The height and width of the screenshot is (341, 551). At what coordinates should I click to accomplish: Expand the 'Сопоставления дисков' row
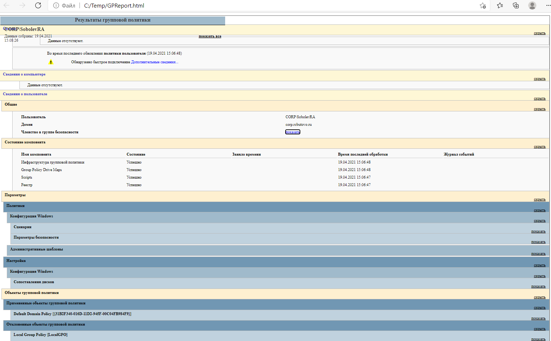click(x=538, y=286)
